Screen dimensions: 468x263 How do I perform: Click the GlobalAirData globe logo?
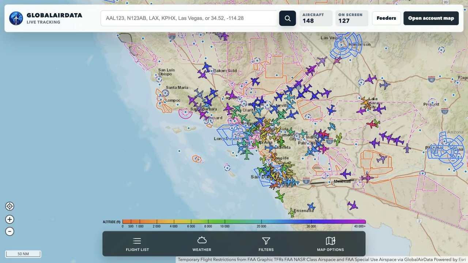[16, 18]
